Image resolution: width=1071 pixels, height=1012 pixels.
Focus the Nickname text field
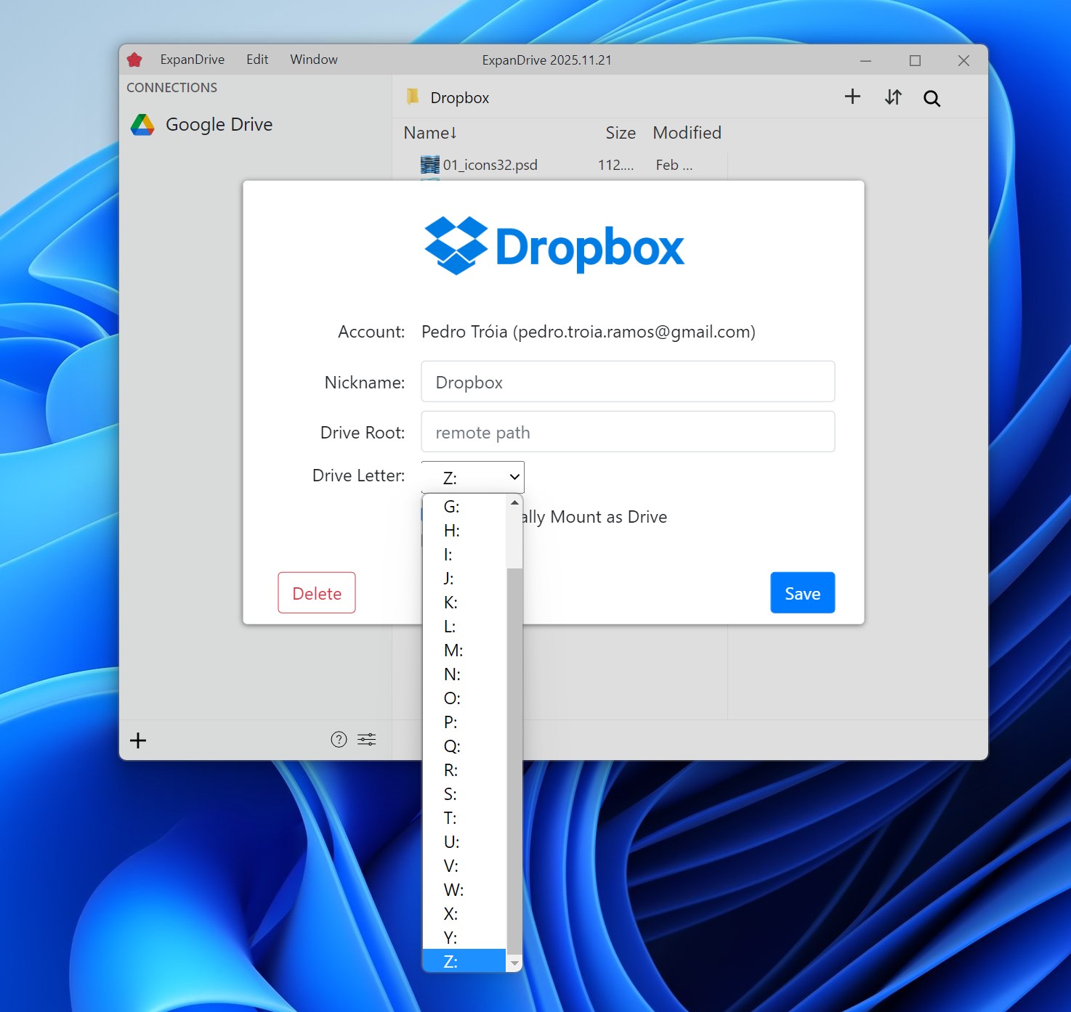[628, 382]
